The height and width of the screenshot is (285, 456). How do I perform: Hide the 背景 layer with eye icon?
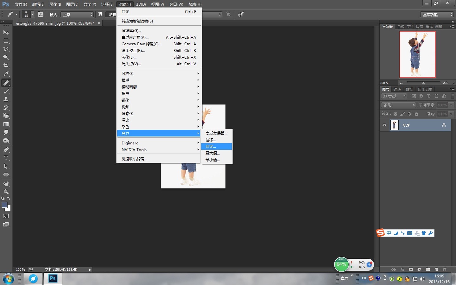pos(384,125)
